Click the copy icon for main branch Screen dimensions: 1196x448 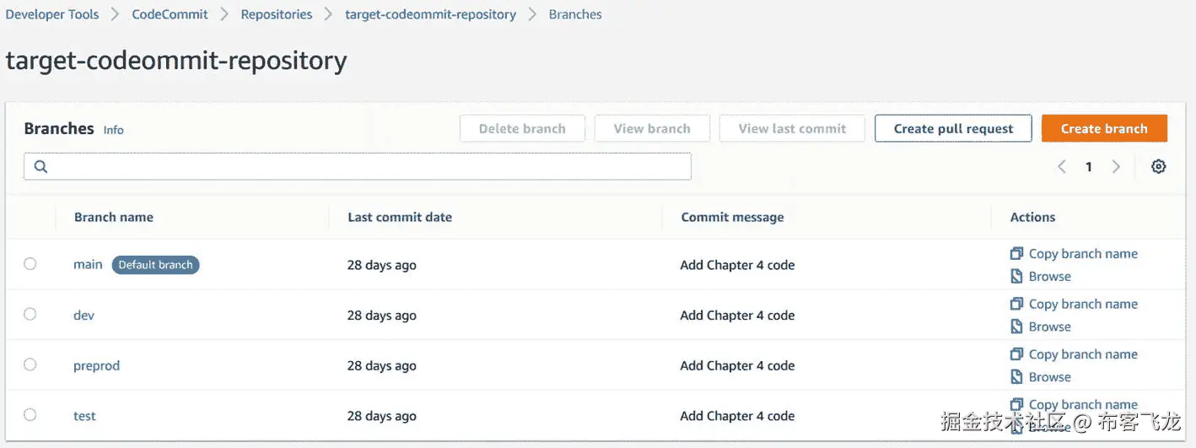pyautogui.click(x=1016, y=254)
